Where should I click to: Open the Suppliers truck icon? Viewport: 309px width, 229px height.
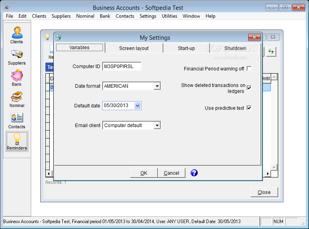tap(17, 57)
